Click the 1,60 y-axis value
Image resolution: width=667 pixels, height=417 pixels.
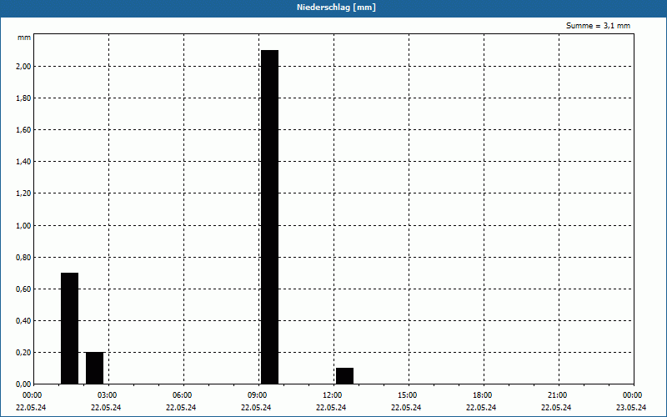click(23, 130)
